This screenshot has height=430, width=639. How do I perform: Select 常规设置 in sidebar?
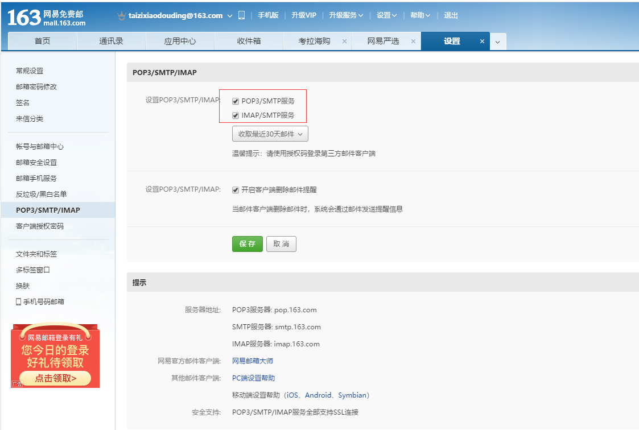(x=30, y=71)
